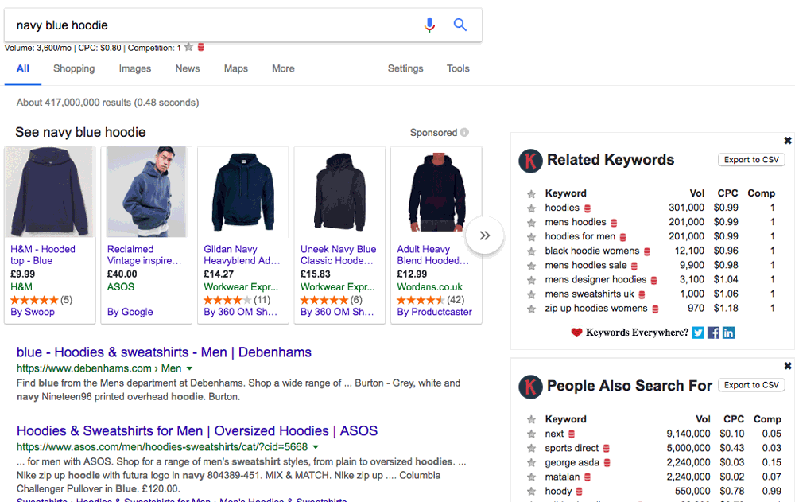
Task: Star the keyword metrics row under the search bar
Action: click(188, 47)
